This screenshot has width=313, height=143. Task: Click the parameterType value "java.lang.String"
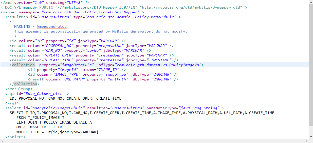point(199,108)
